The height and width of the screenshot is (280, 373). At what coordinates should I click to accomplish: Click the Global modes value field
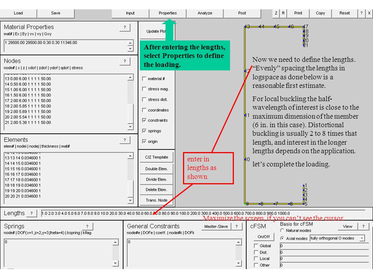coord(324,246)
